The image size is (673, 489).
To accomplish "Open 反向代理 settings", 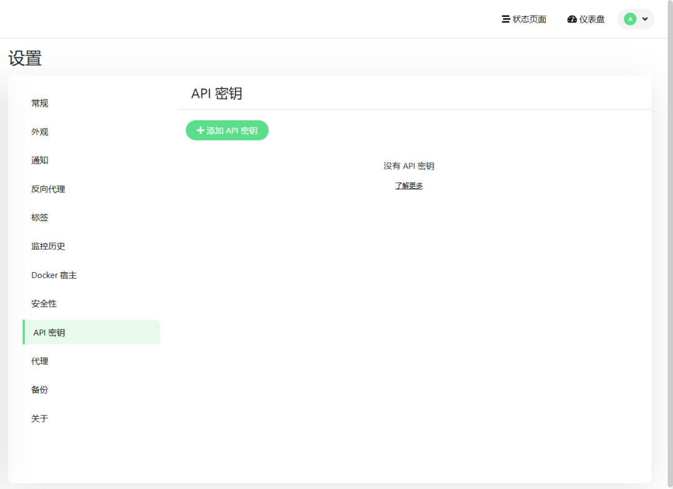I will tap(48, 189).
